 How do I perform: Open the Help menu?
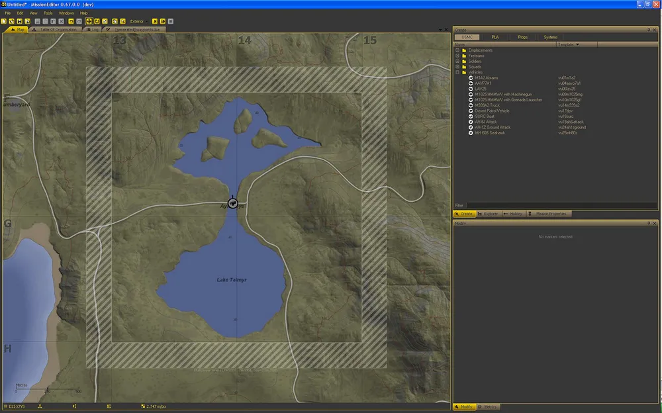coord(83,13)
